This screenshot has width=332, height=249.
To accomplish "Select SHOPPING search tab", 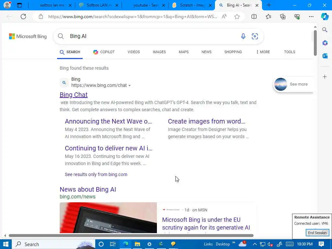I will pyautogui.click(x=233, y=52).
